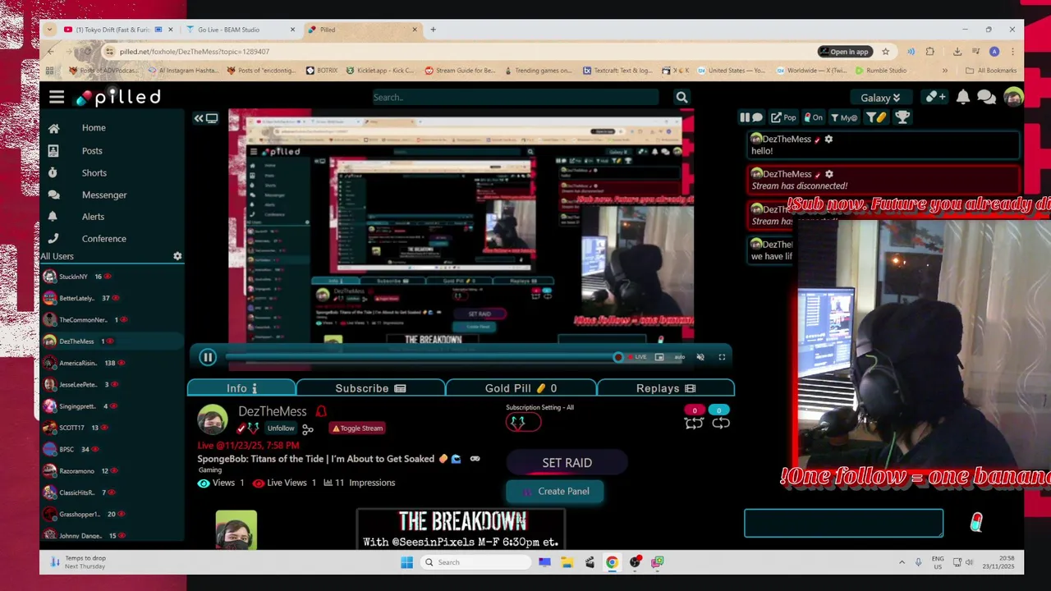Open the Pilled hamburger menu
1051x591 pixels.
(x=57, y=97)
